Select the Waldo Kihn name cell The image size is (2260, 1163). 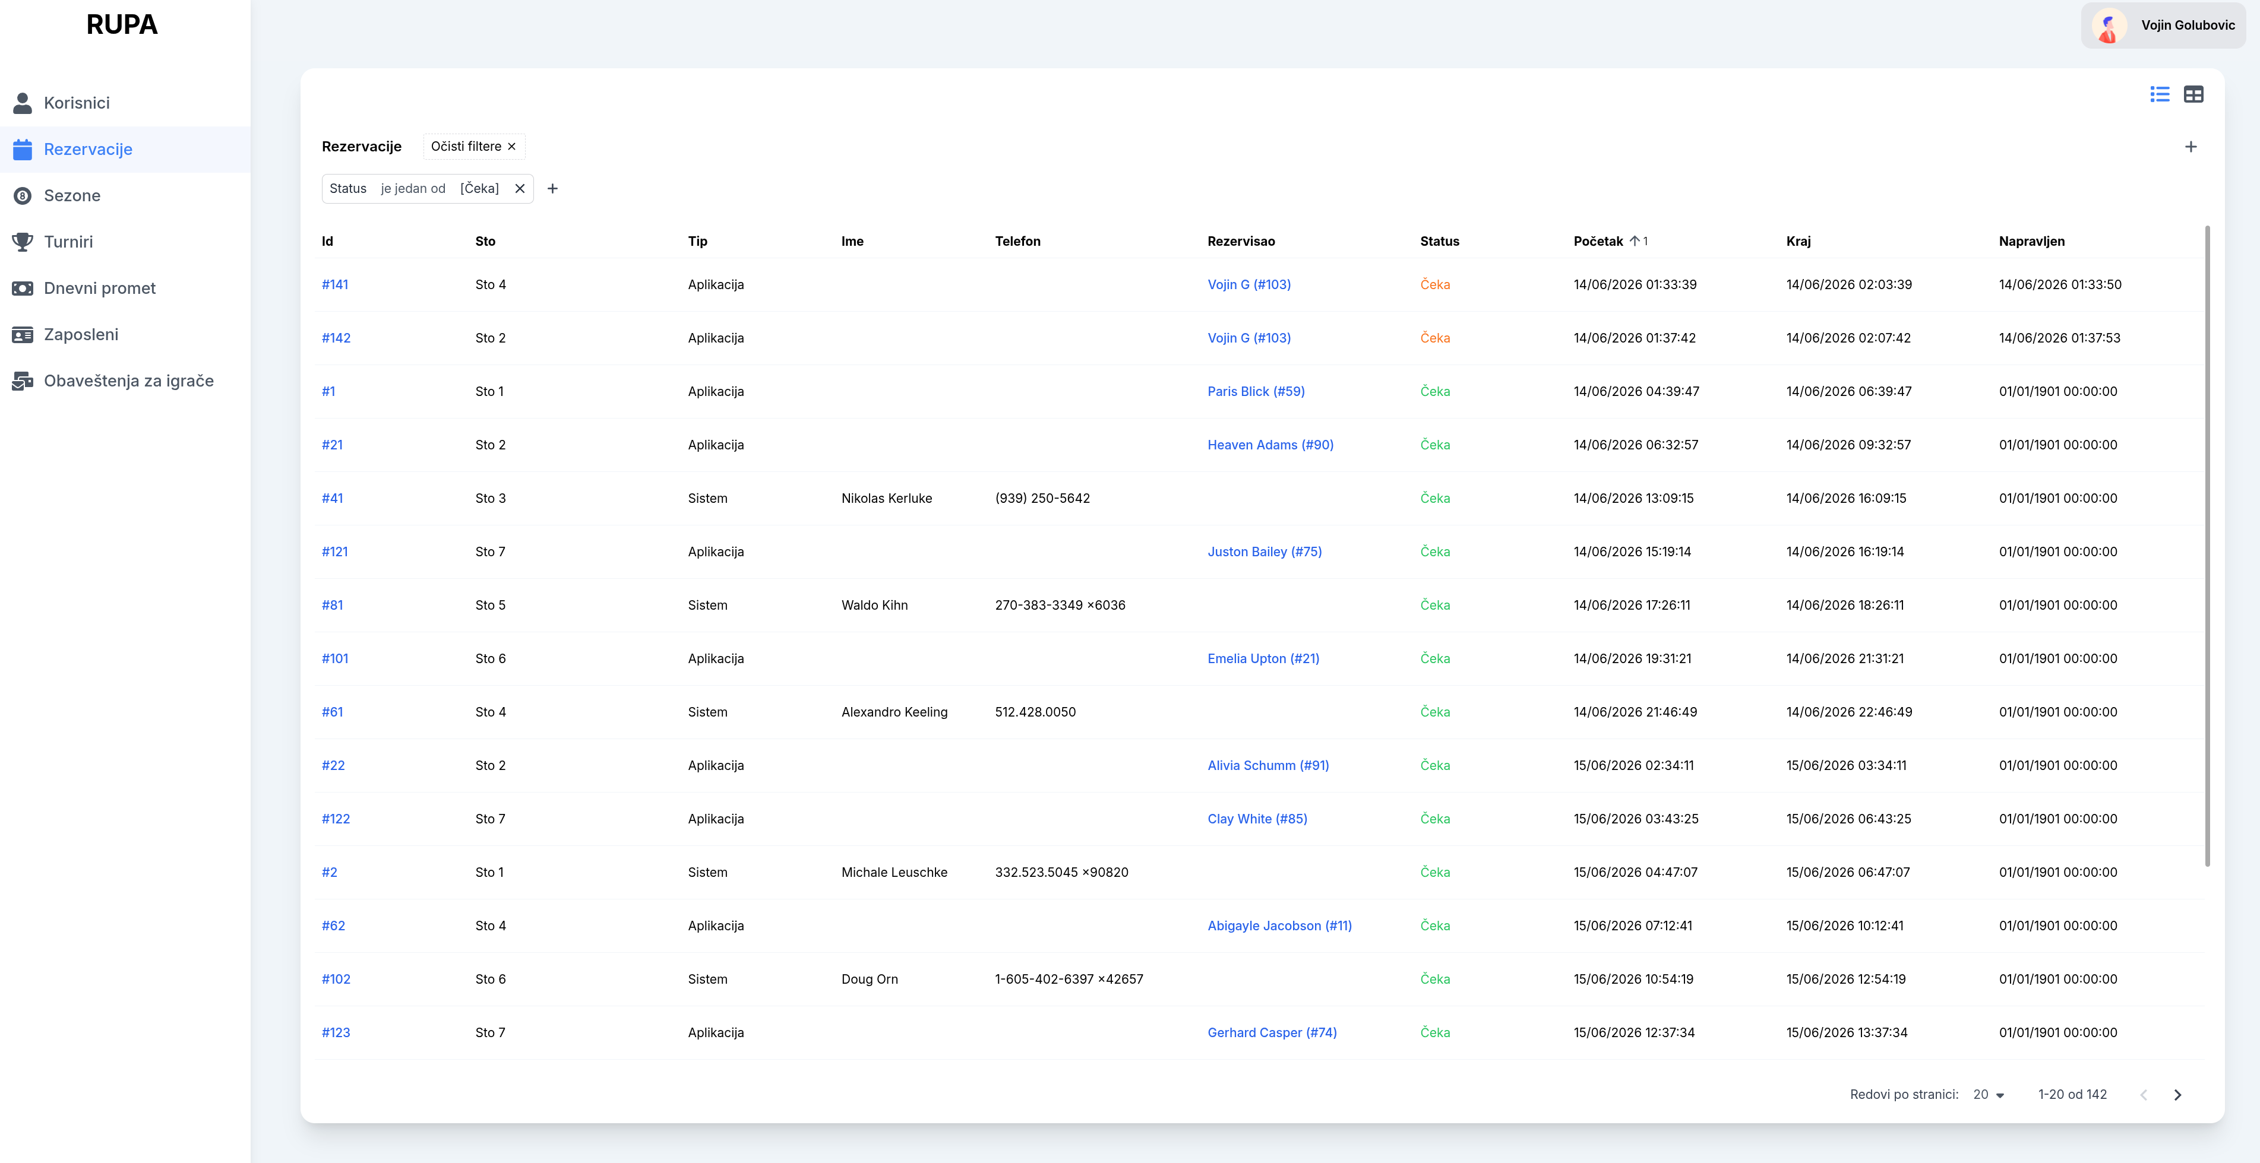pyautogui.click(x=875, y=605)
